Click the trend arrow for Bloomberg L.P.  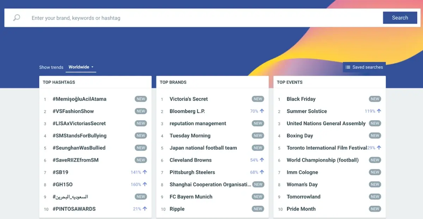click(262, 111)
